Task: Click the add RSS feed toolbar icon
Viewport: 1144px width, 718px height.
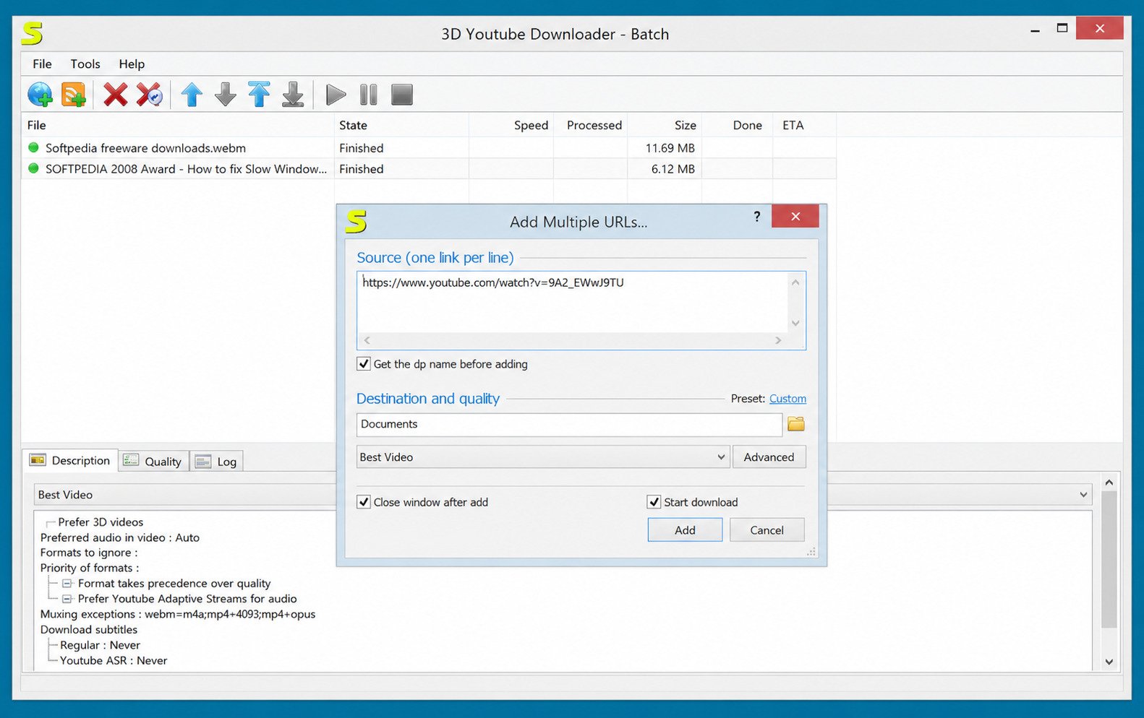Action: tap(74, 95)
